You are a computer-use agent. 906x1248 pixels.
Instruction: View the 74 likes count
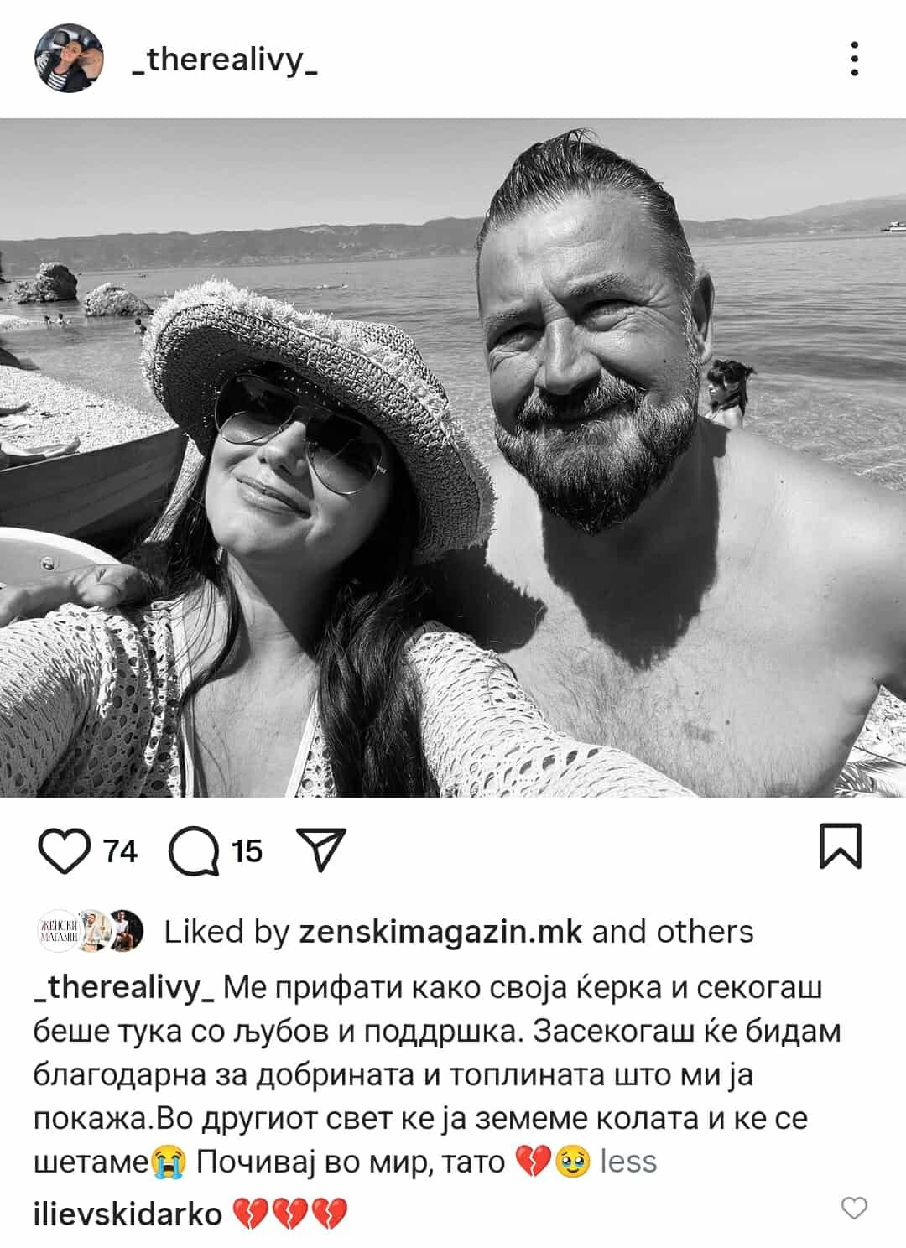pyautogui.click(x=120, y=851)
